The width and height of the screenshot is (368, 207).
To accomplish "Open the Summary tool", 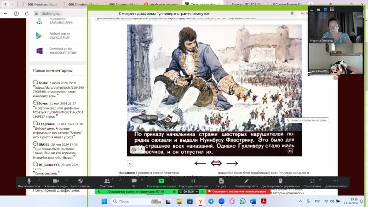I will coord(221,183).
